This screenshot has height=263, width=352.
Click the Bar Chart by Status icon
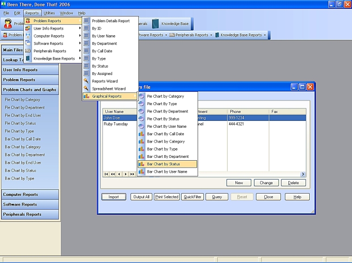[142, 164]
